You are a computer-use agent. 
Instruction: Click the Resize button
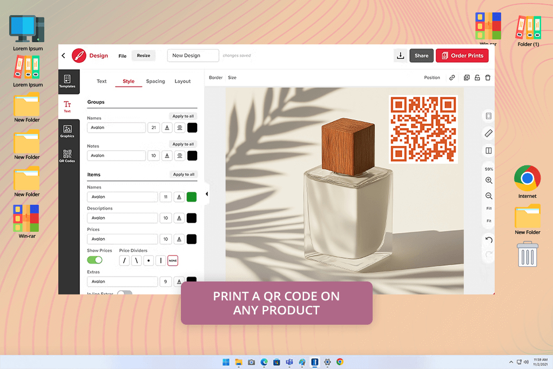tap(144, 56)
